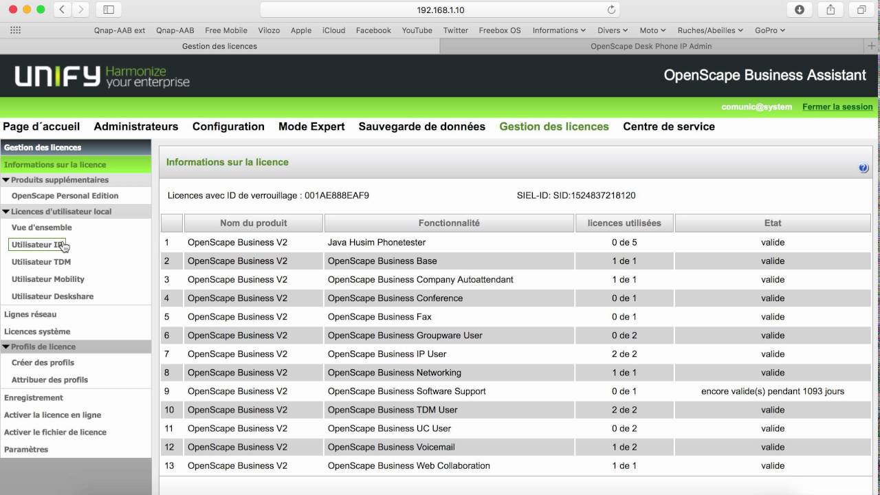
Task: Open Sauvegarde de données menu
Action: click(x=421, y=126)
